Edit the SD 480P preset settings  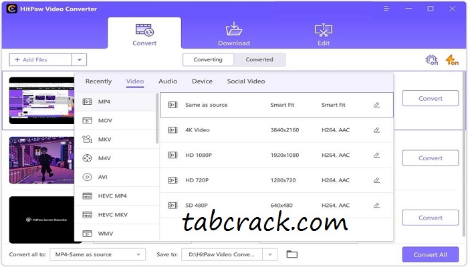pyautogui.click(x=376, y=205)
